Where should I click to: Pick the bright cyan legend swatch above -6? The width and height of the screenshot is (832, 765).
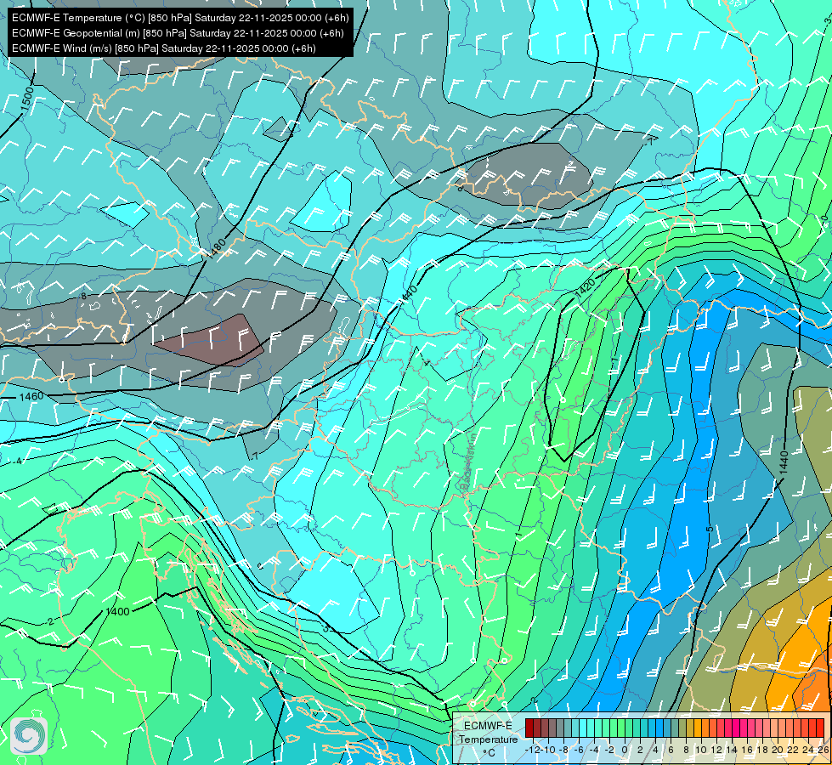(x=583, y=728)
